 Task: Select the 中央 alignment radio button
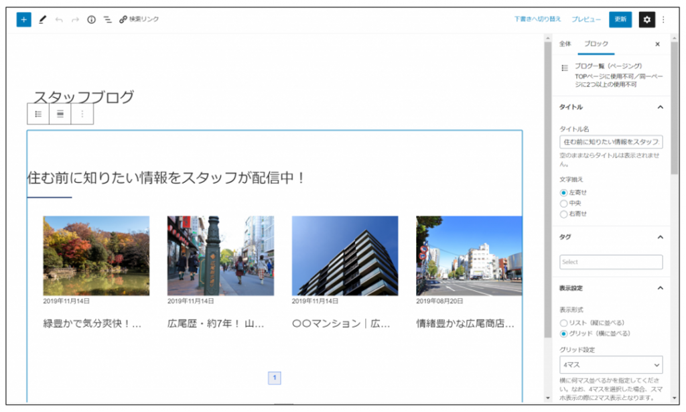pos(563,203)
